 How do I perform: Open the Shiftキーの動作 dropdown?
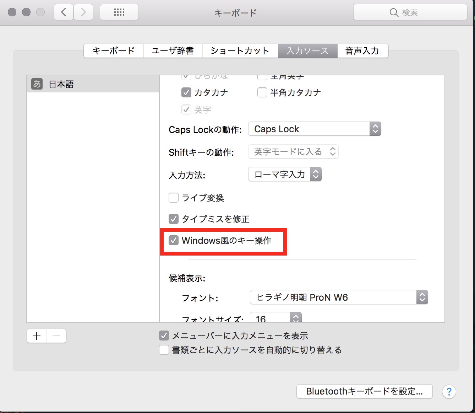(x=293, y=152)
